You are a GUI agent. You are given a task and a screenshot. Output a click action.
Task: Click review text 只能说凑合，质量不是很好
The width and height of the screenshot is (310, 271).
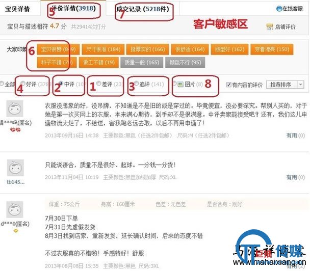coord(110,165)
